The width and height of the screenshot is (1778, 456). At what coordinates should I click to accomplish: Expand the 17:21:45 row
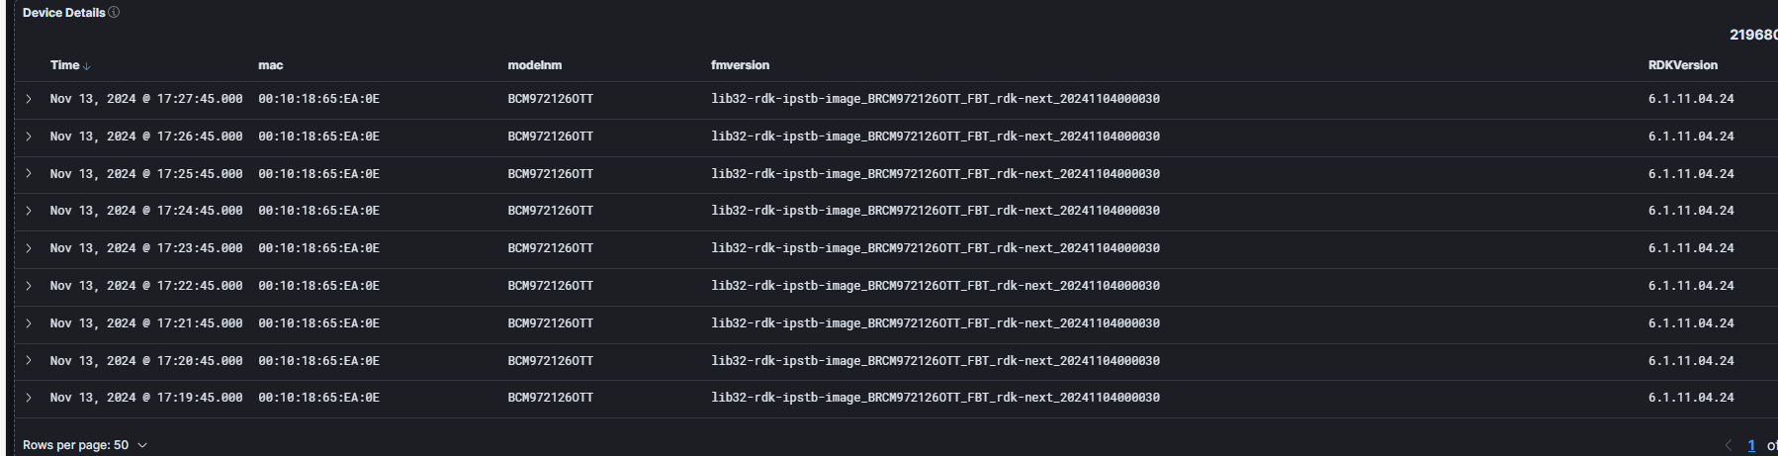click(29, 323)
